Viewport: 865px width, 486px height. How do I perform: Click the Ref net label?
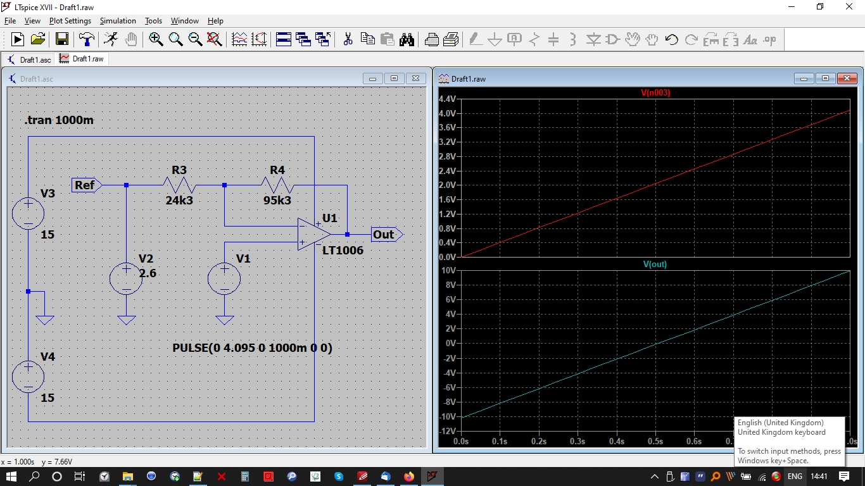[x=87, y=185]
